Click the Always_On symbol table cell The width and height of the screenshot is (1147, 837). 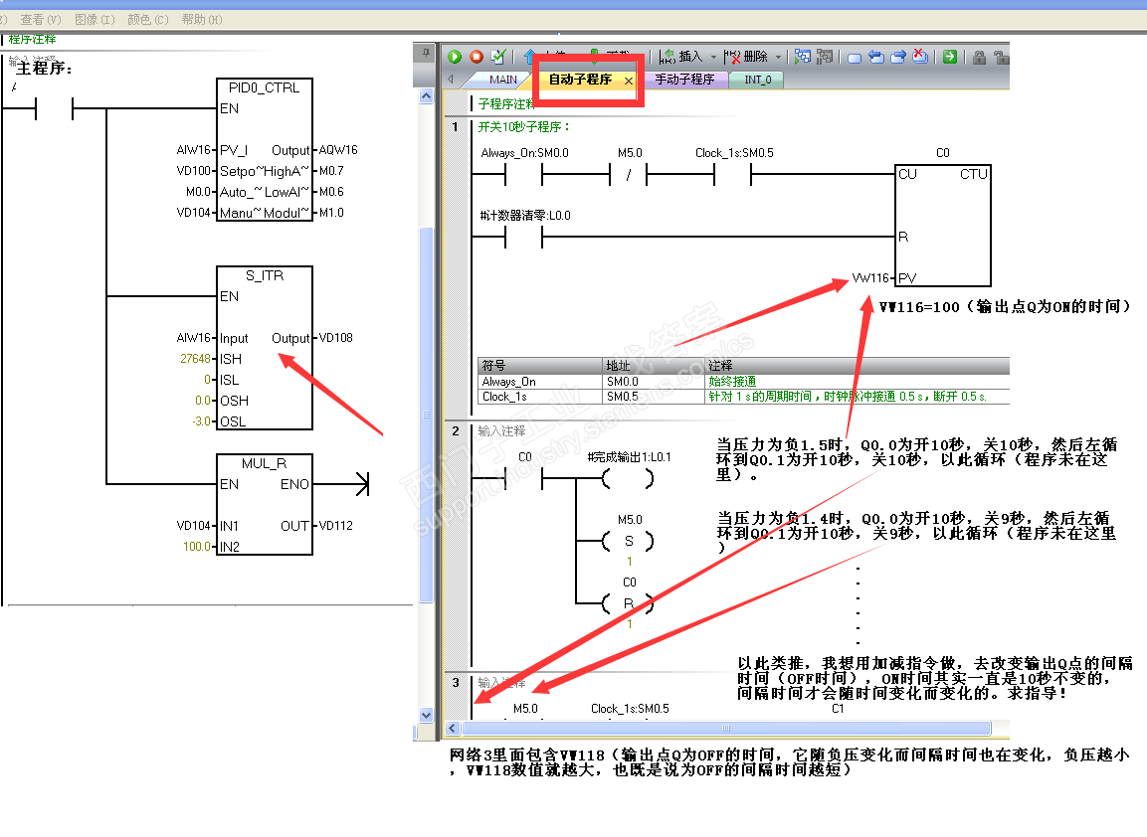pyautogui.click(x=540, y=382)
